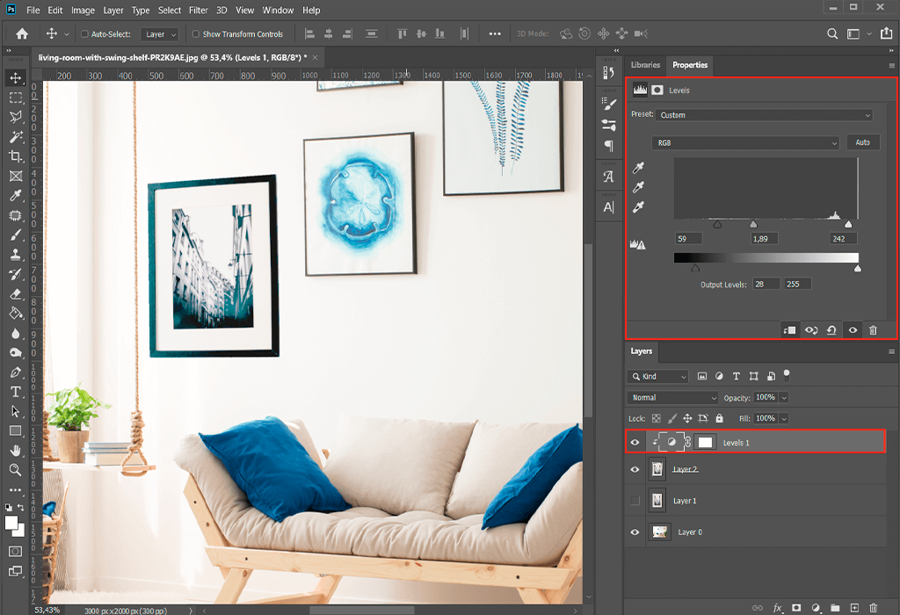Hide Layer 0 with its eye icon
The image size is (900, 615).
coord(635,532)
